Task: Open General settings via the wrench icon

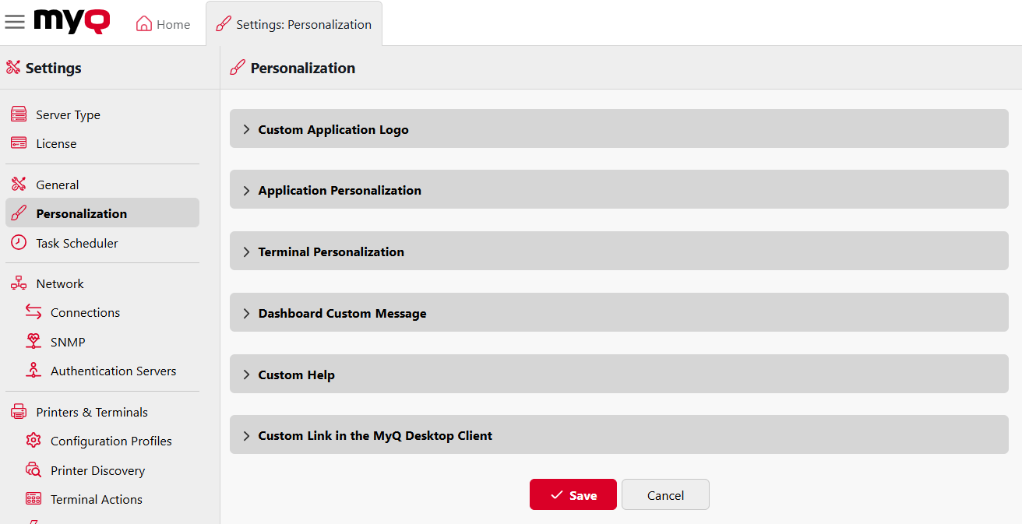Action: click(x=18, y=184)
